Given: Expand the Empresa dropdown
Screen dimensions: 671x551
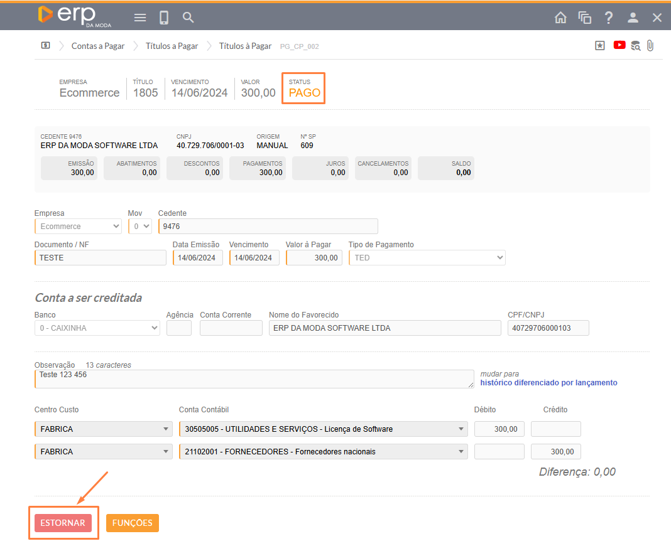Looking at the screenshot, I should point(78,226).
